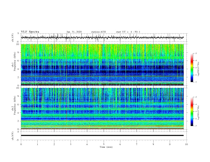Click the ch.2 spectrogram colorbar
The image size is (210, 162).
[x=192, y=111]
